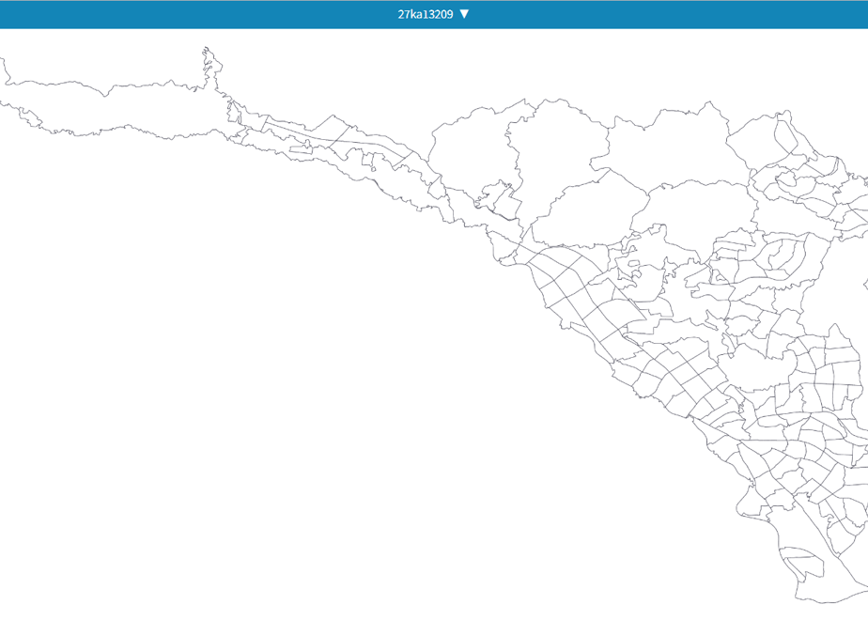Open the 27ka13209 dropdown arrow
Image resolution: width=868 pixels, height=620 pixels.
pyautogui.click(x=464, y=14)
